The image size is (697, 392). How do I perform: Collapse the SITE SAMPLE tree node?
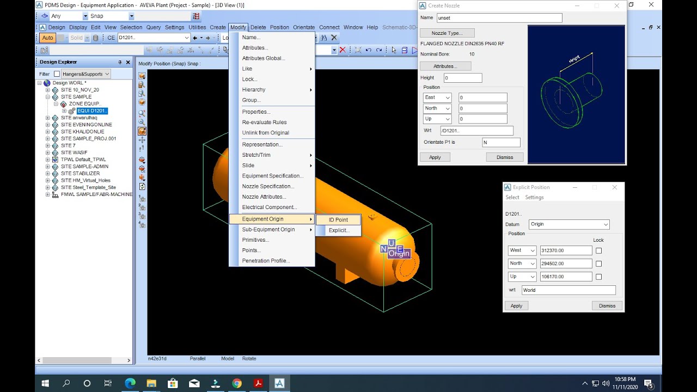[x=47, y=97]
